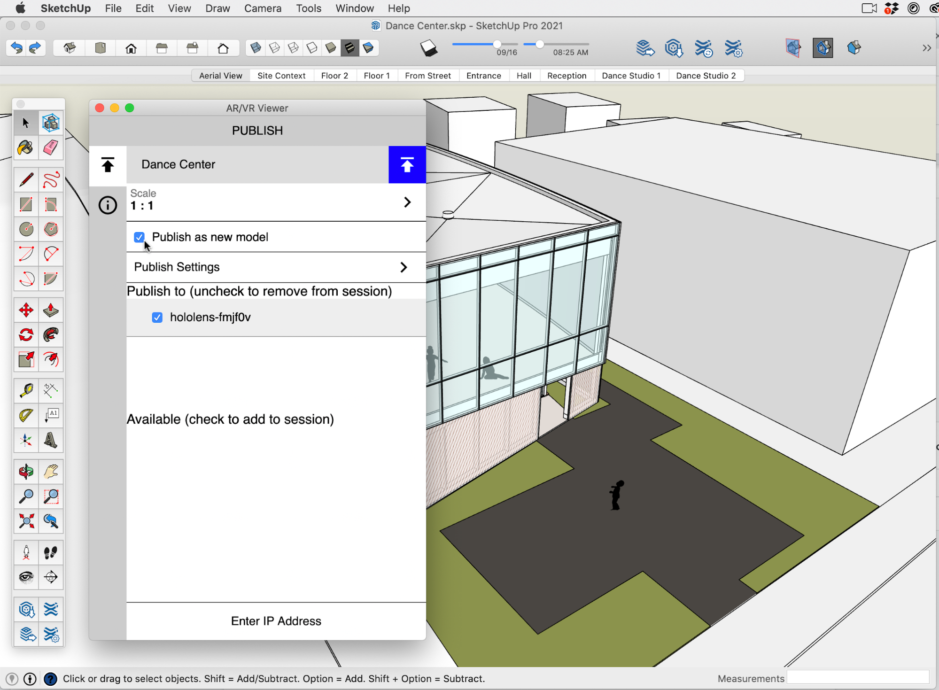Viewport: 939px width, 690px height.
Task: Uncheck Publish as new model
Action: tap(139, 237)
